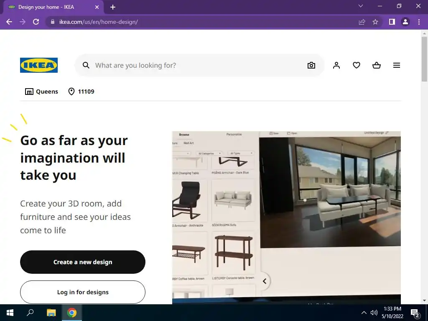
Task: Open Windows taskbar search
Action: pyautogui.click(x=30, y=313)
